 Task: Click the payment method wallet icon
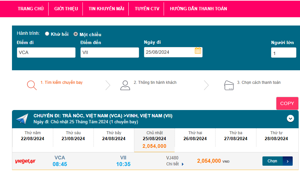[x=229, y=85]
